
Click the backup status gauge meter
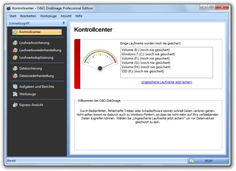(100, 61)
